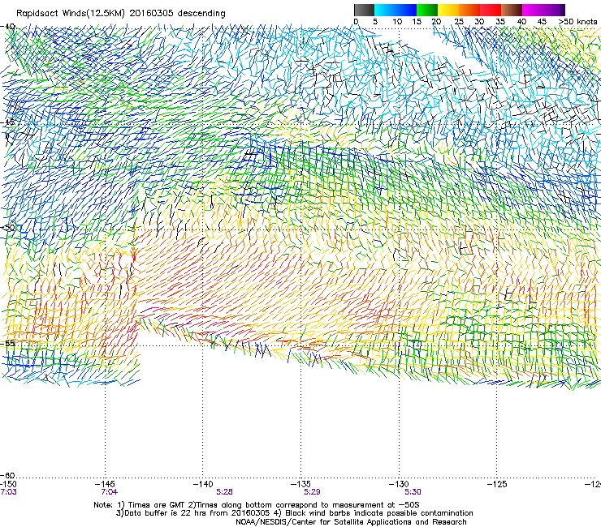Click the 'NOAA/NESDIS/Center for Satellite Applications and Research' credit

click(351, 522)
